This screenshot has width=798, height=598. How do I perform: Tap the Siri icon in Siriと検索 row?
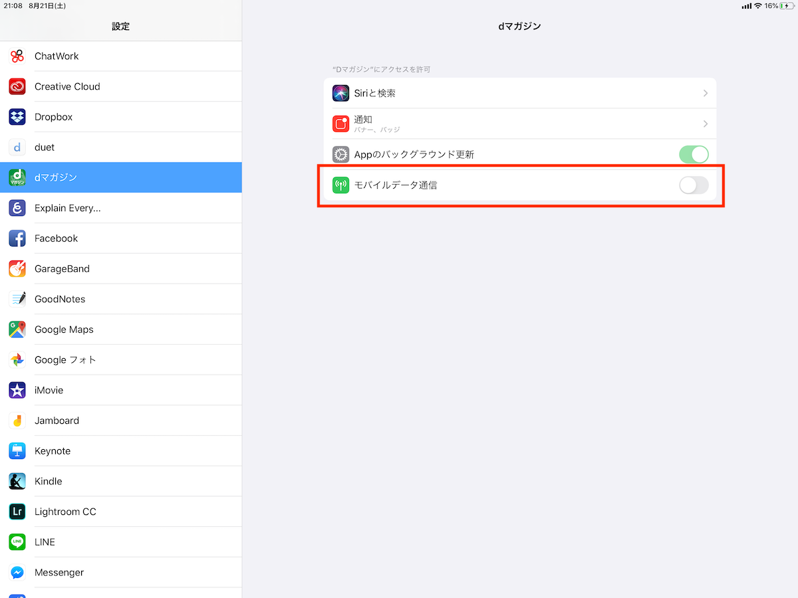(340, 93)
